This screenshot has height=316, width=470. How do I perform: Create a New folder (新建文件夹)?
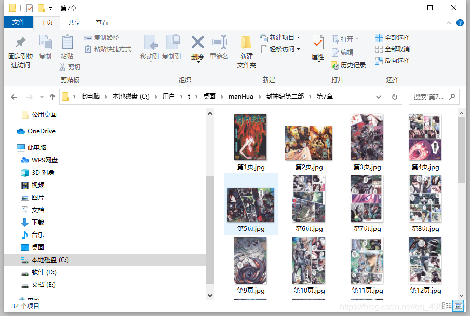(x=246, y=51)
